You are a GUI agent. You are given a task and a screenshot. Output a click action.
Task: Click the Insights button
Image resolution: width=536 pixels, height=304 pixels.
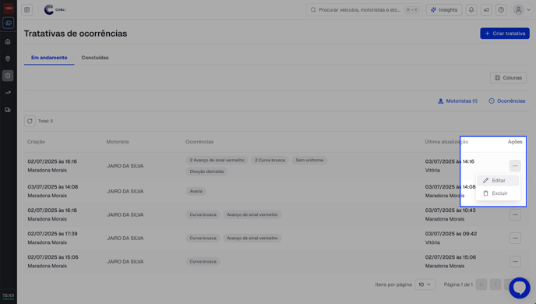444,10
